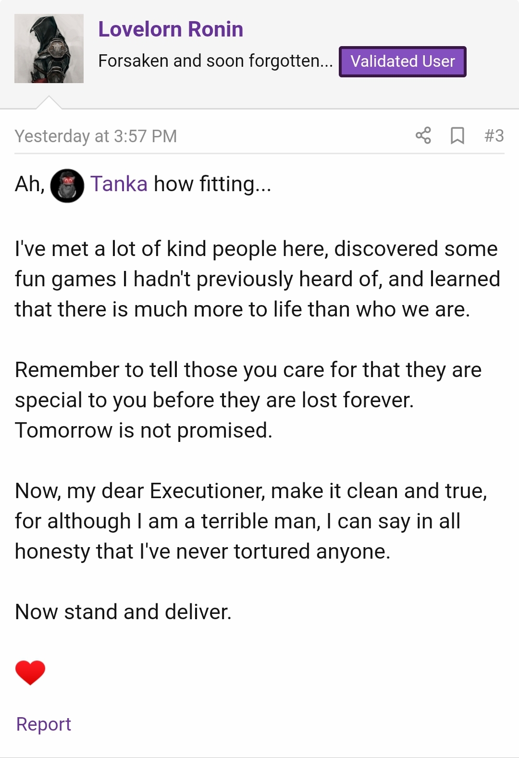Open the share post icon

pyautogui.click(x=423, y=135)
